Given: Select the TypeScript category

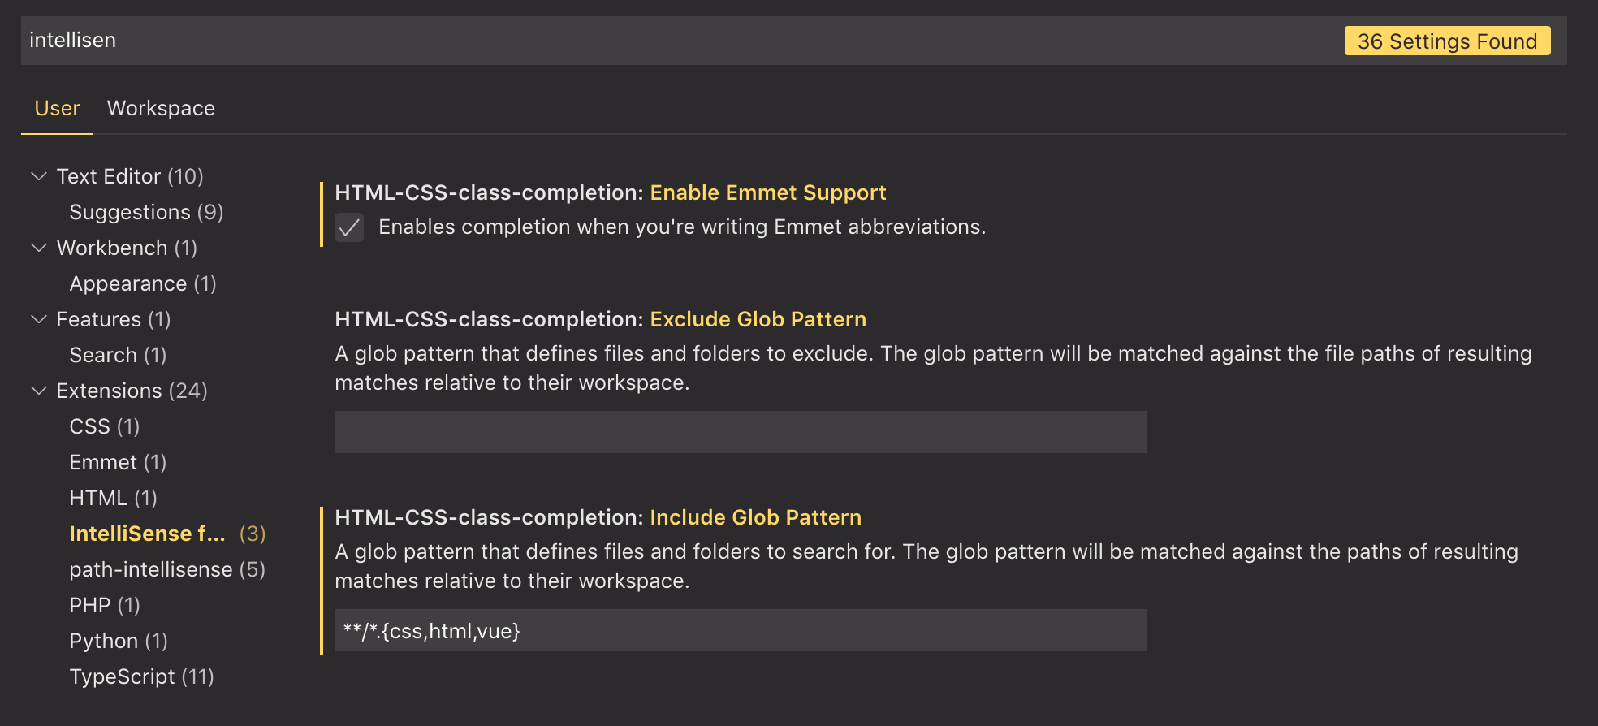Looking at the screenshot, I should pos(142,676).
